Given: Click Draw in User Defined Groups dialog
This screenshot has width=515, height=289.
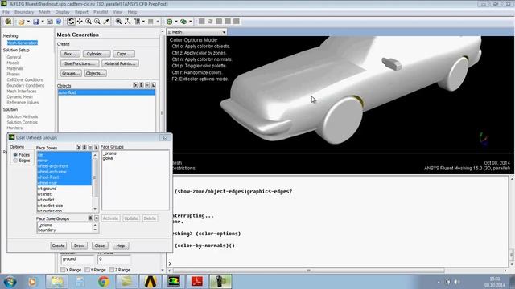Looking at the screenshot, I should 79,246.
